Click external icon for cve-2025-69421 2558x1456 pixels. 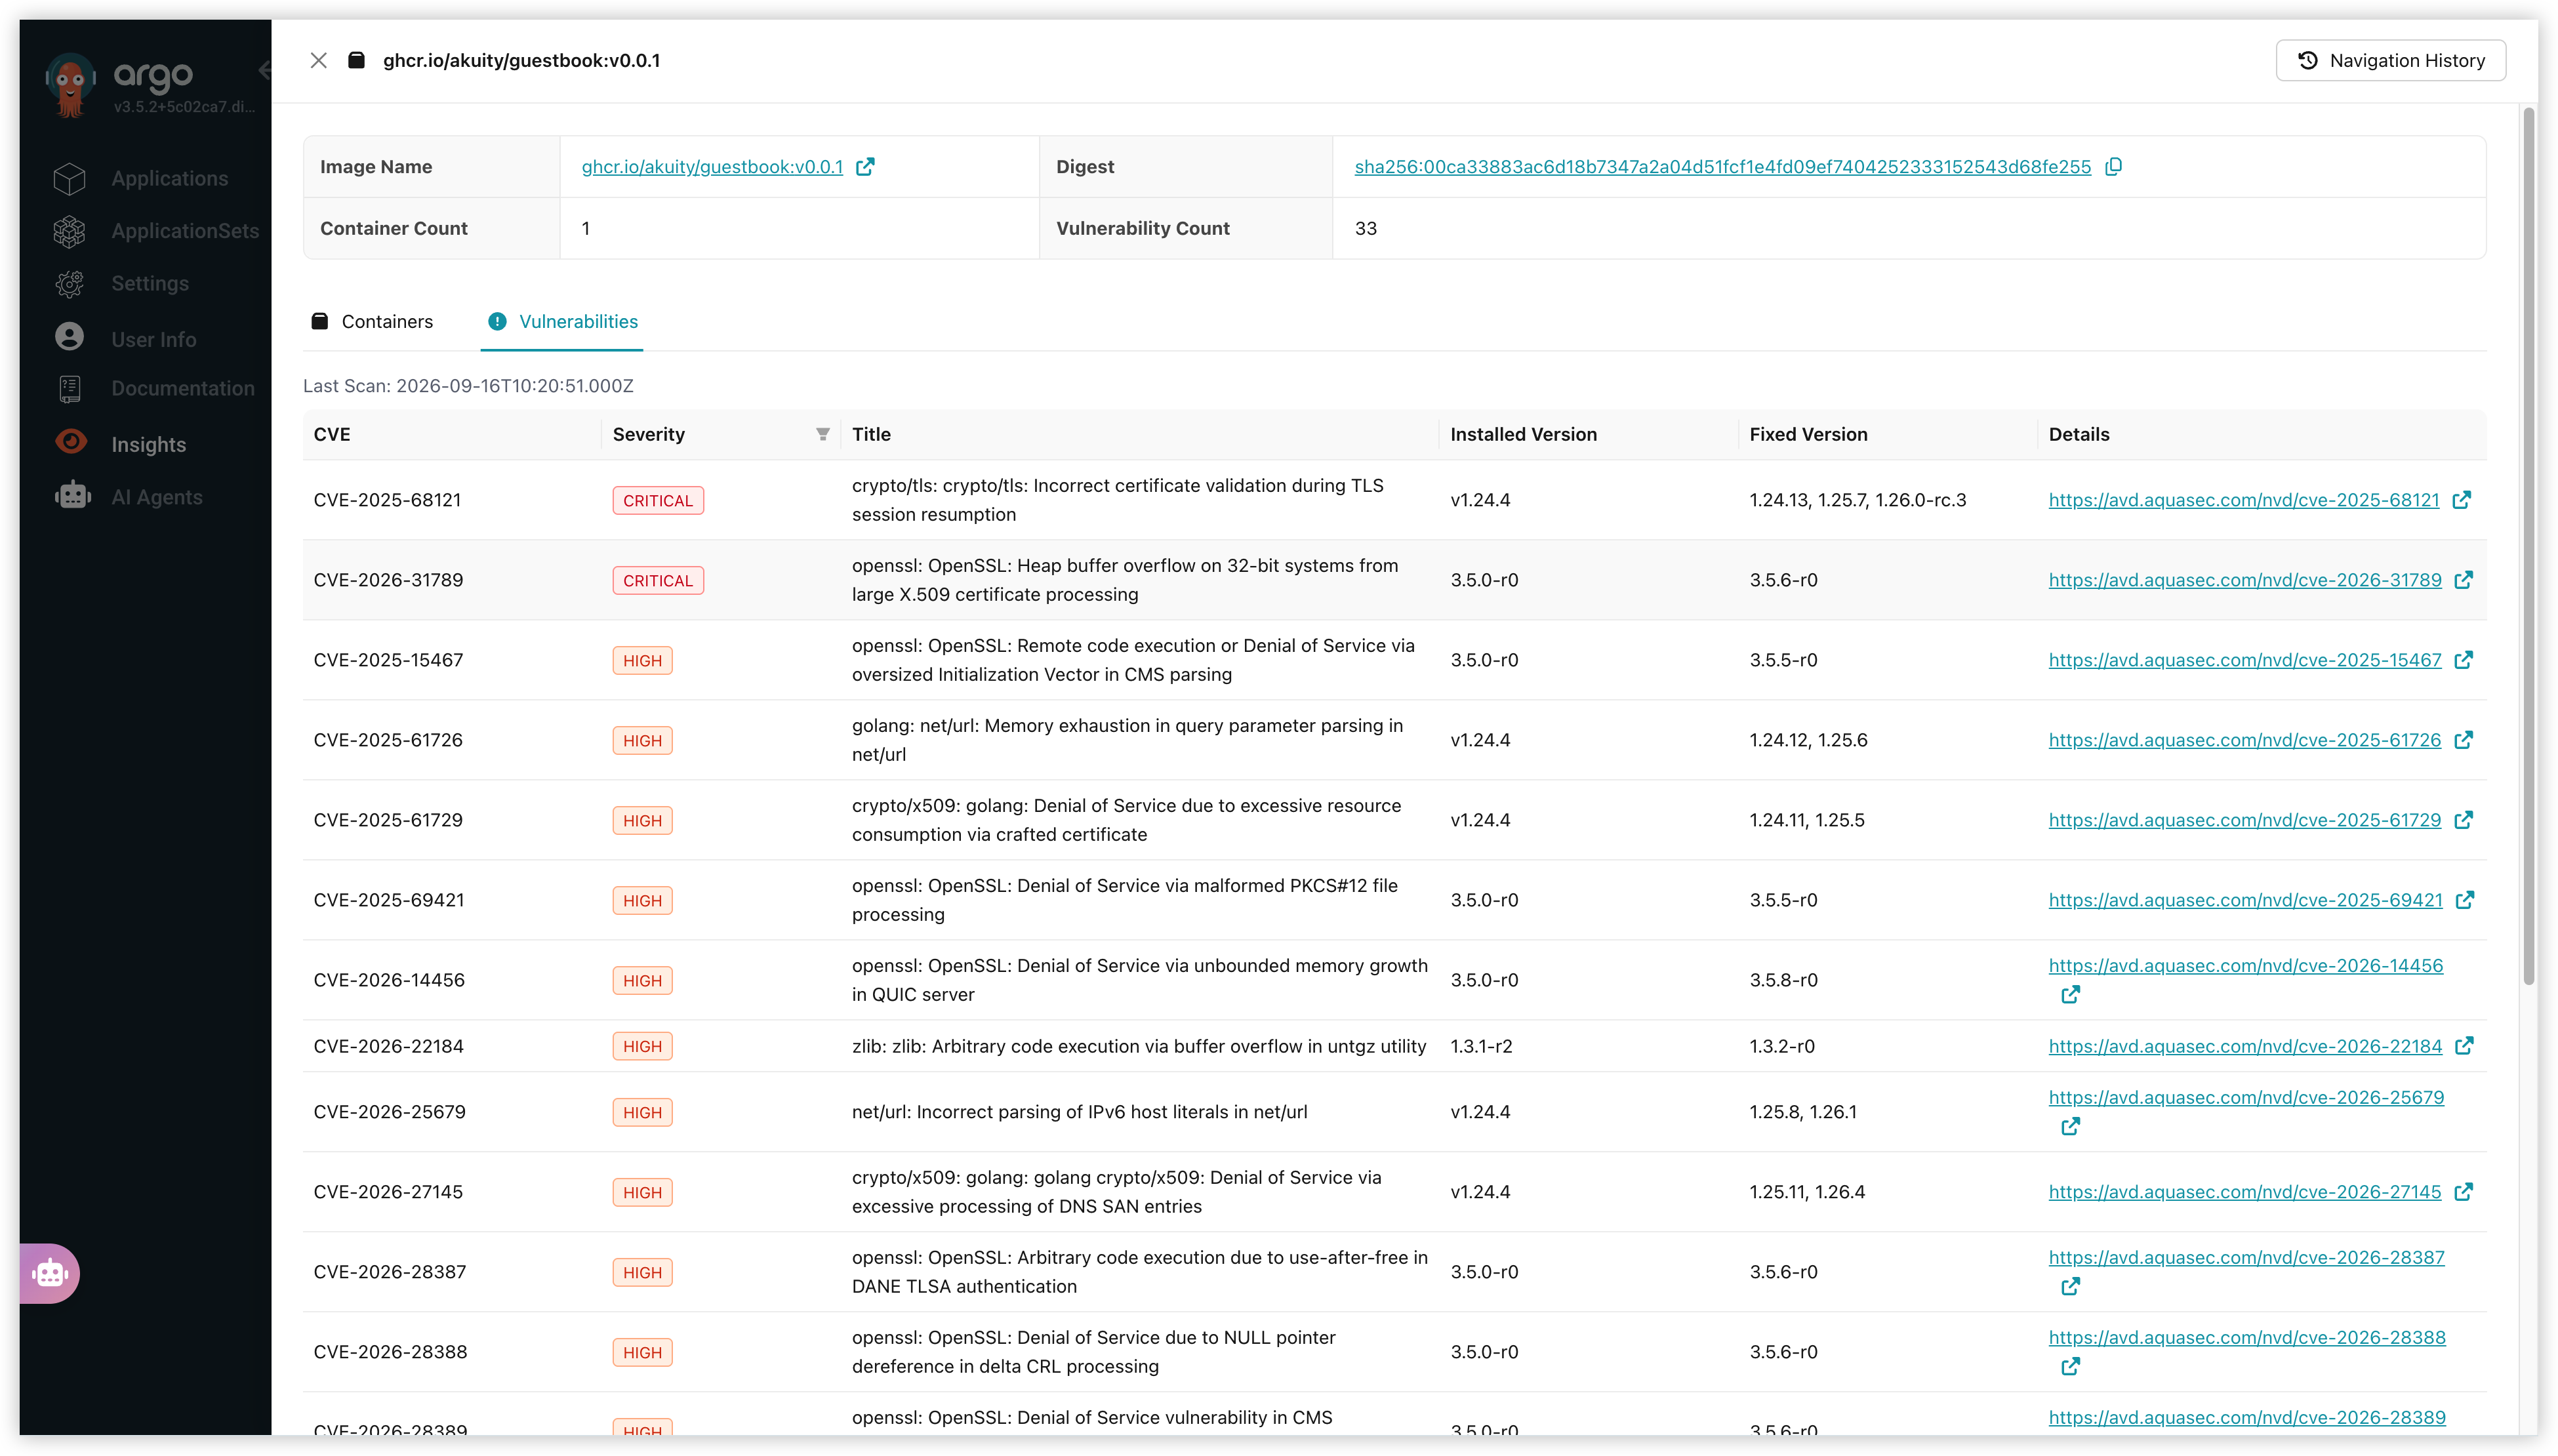tap(2464, 900)
